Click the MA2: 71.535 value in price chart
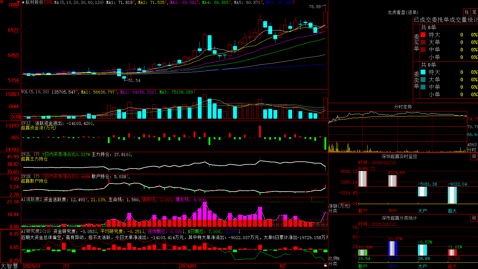478x269 pixels. [151, 2]
